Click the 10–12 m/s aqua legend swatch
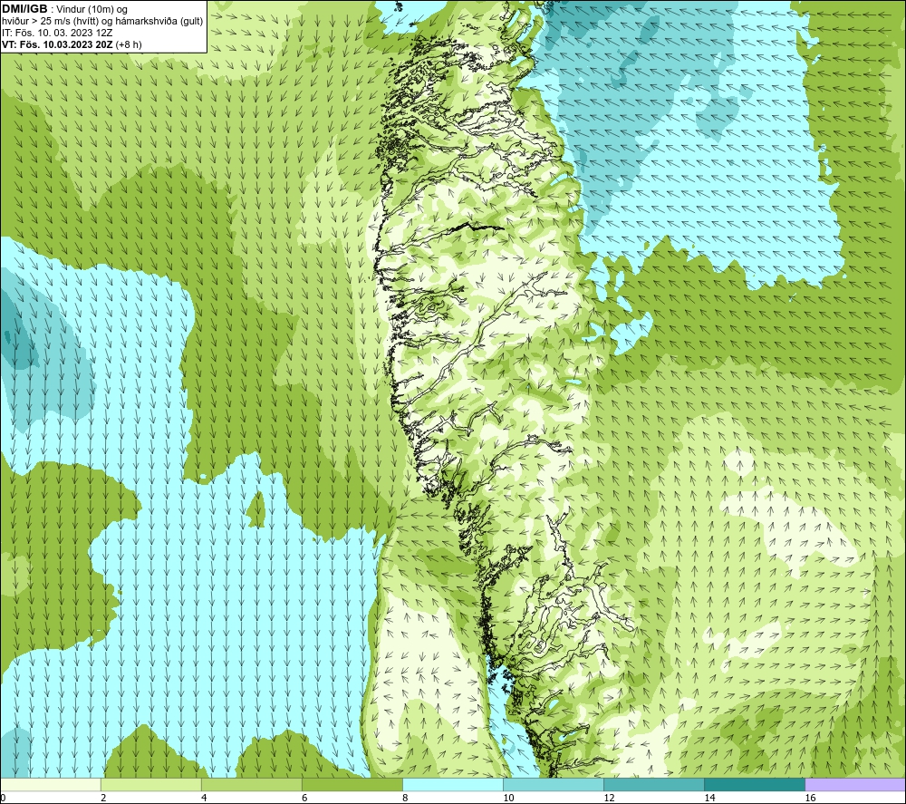 pos(554,784)
